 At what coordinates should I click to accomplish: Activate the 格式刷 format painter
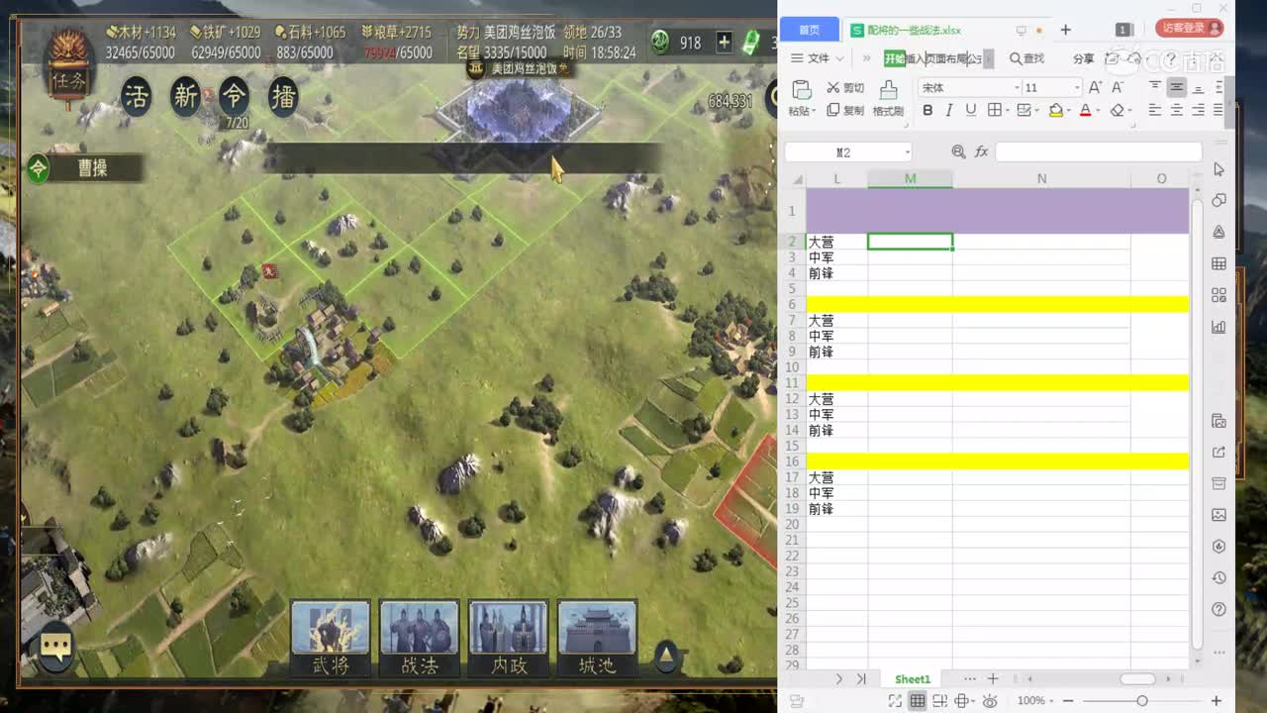888,99
